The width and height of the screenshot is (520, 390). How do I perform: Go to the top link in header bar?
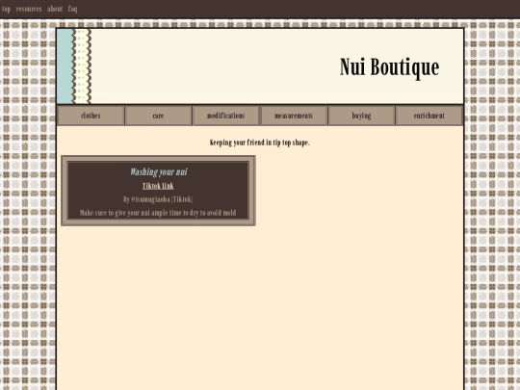(x=7, y=9)
